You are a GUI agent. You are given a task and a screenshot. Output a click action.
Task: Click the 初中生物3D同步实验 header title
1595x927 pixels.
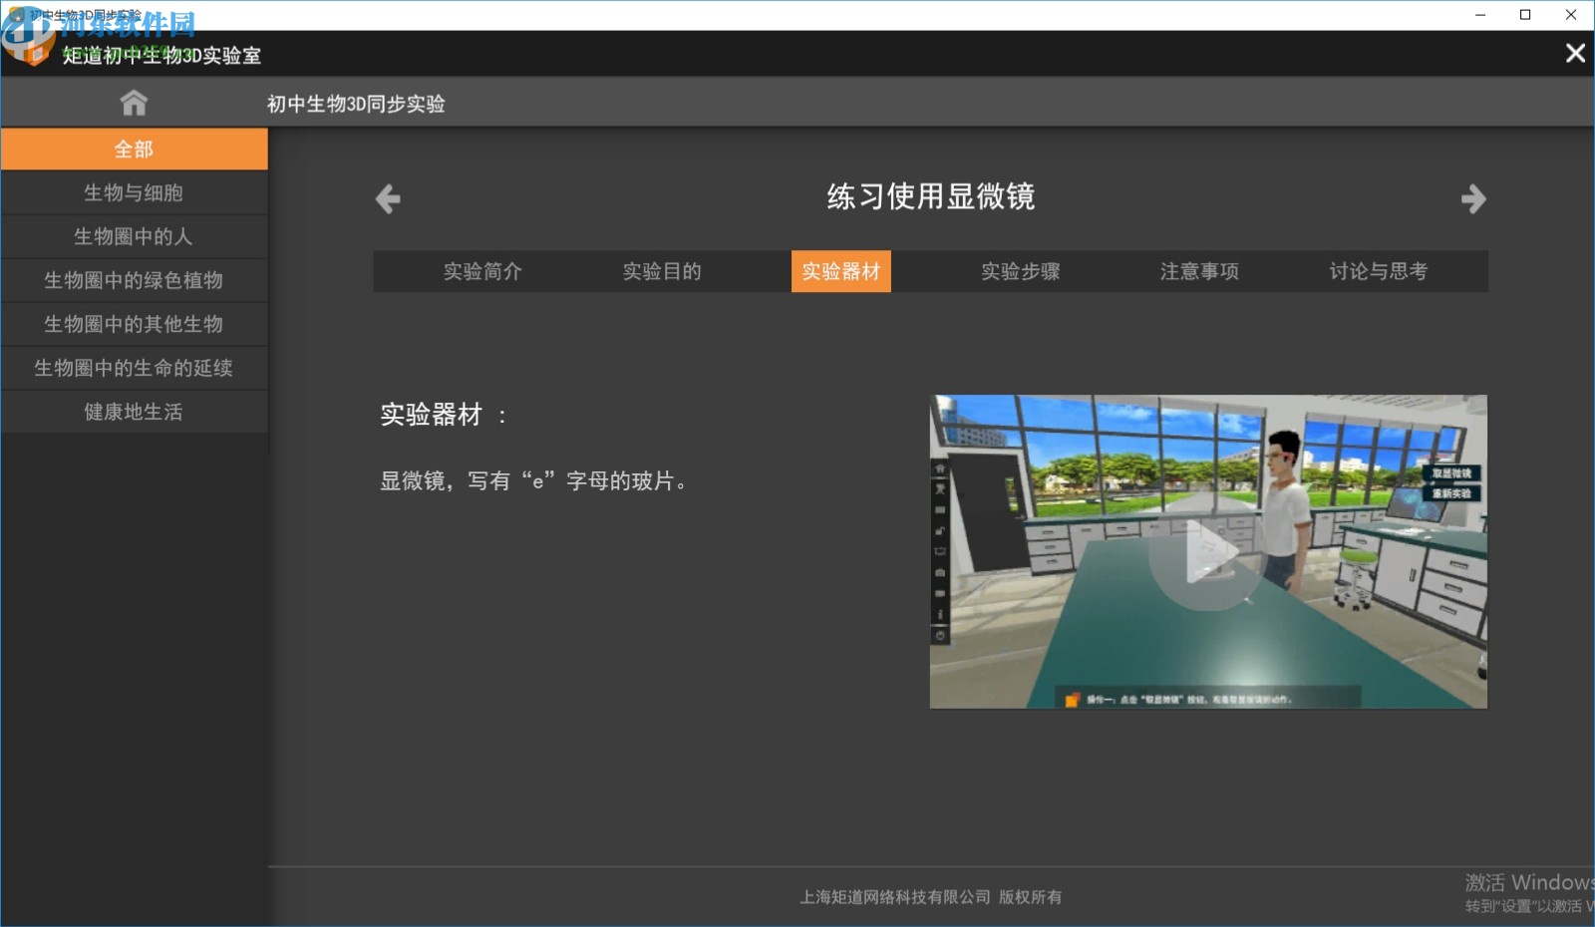[x=356, y=105]
